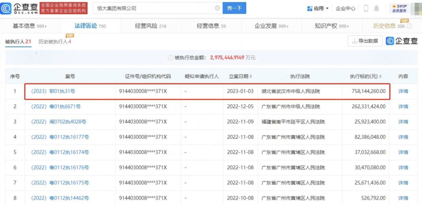This screenshot has width=422, height=205.
Task: Sort by 执行标的(元) column arrows
Action: 380,77
